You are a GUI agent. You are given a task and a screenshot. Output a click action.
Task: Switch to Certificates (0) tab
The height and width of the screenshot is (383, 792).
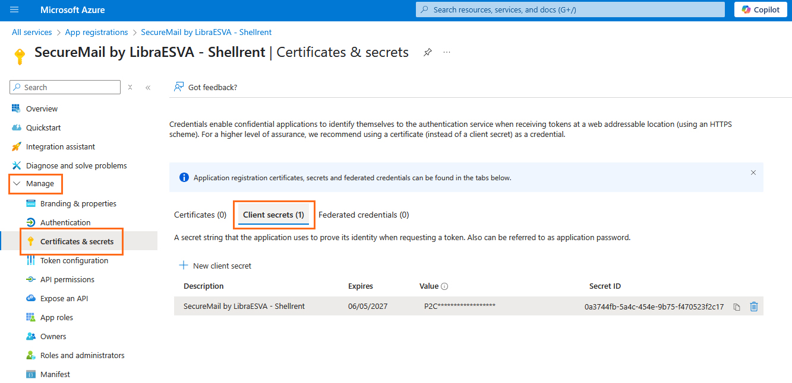pos(200,215)
